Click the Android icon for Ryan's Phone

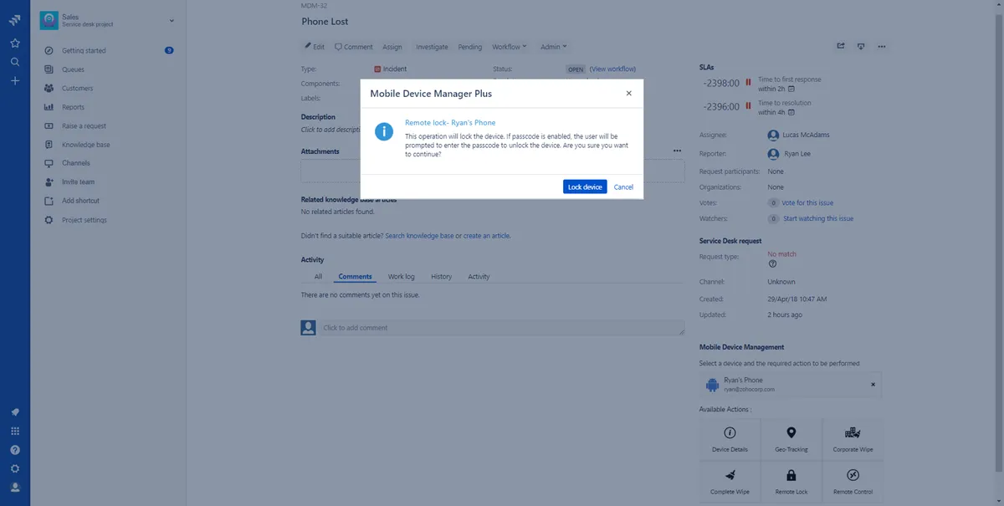pos(712,385)
